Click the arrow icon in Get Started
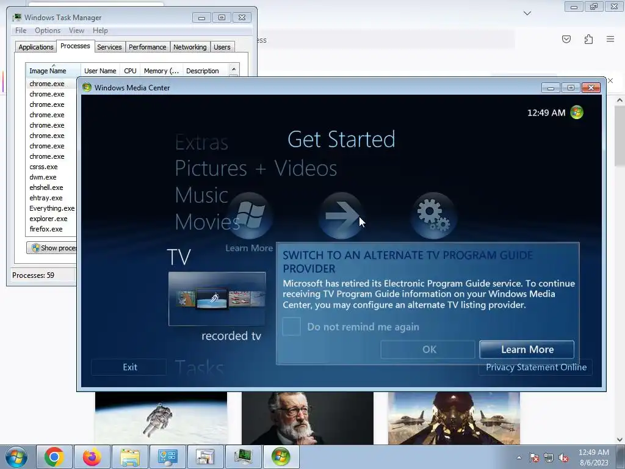The width and height of the screenshot is (625, 469). click(x=341, y=216)
